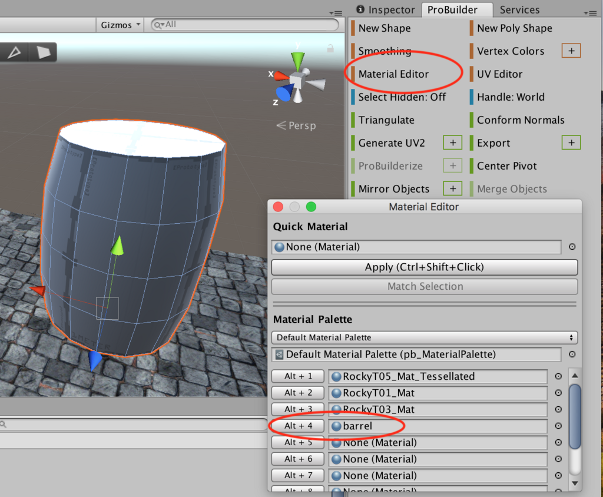Click Center Pivot
Image resolution: width=603 pixels, height=497 pixels.
[506, 166]
